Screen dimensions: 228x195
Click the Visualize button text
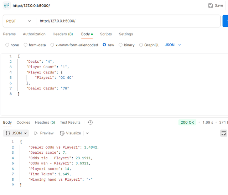[73, 133]
